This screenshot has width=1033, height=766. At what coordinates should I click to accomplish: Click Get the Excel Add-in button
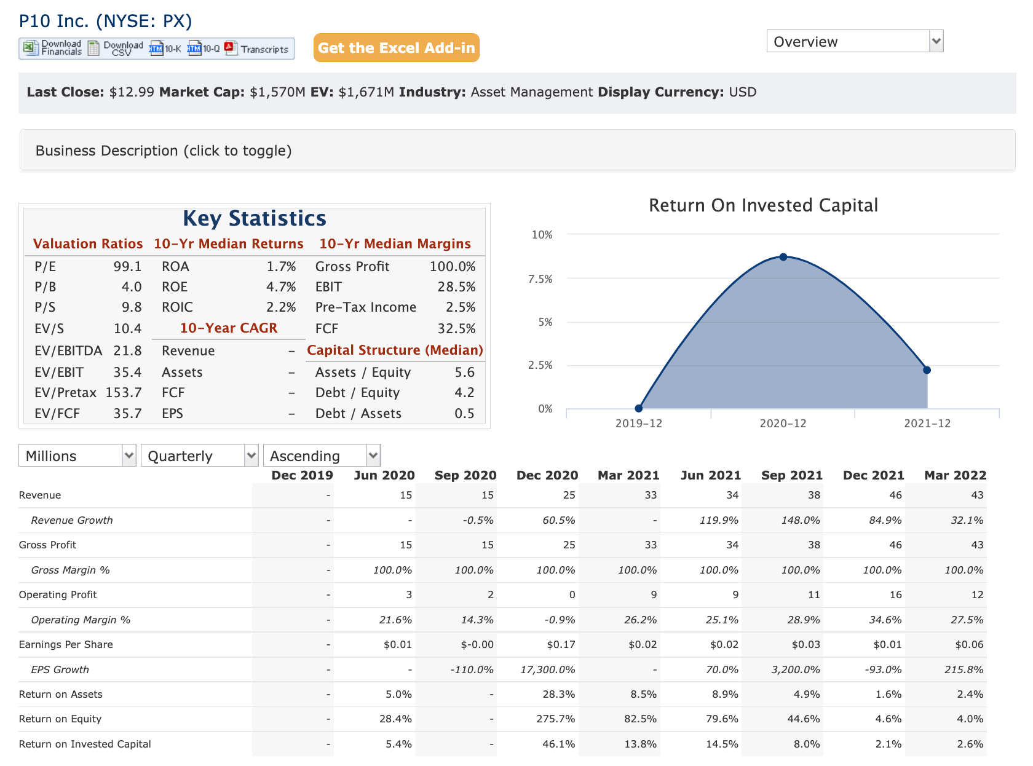click(397, 48)
